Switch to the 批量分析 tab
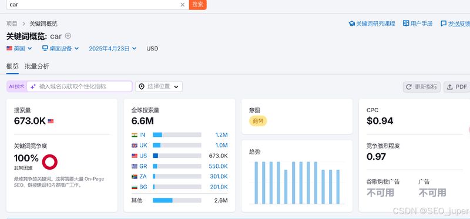The width and height of the screenshot is (470, 219). coord(37,66)
